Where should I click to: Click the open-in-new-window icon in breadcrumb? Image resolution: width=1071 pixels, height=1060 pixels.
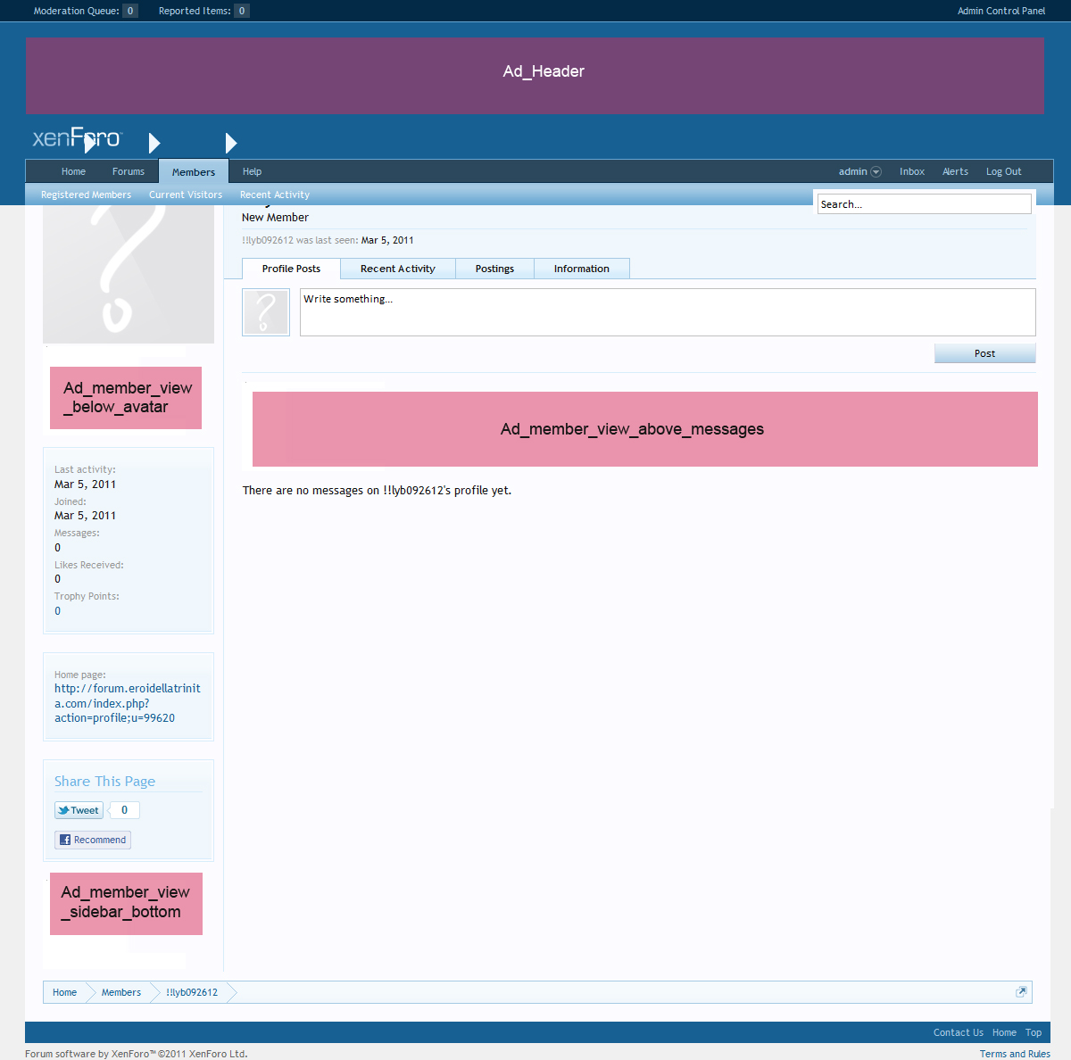coord(1021,992)
